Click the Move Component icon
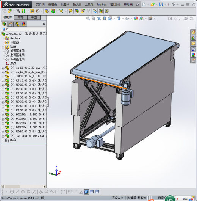 [38, 11]
